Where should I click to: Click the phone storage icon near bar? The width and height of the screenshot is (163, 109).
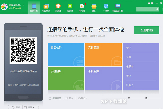(129, 98)
